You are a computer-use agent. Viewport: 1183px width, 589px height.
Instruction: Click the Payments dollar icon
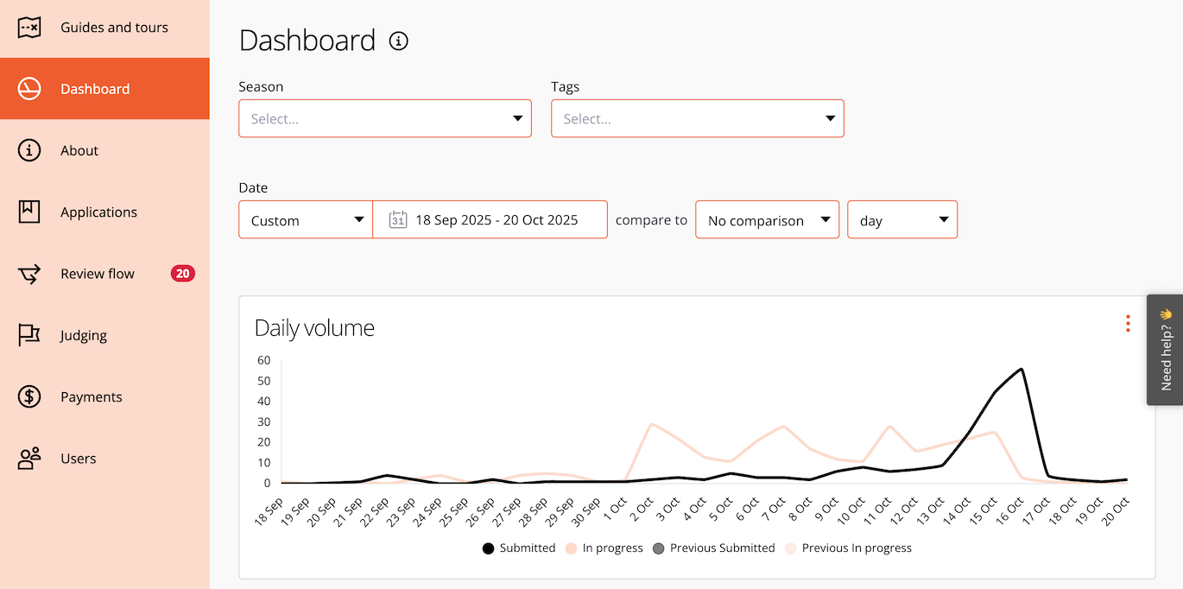[29, 396]
